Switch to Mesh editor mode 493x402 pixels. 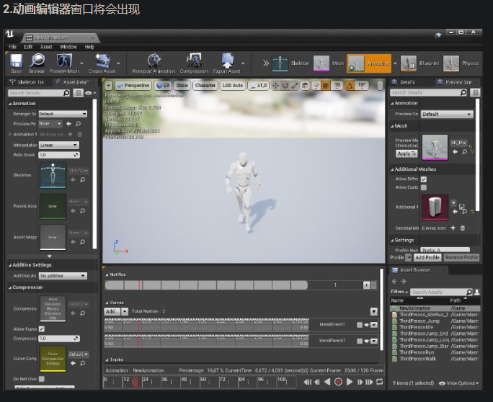click(329, 63)
